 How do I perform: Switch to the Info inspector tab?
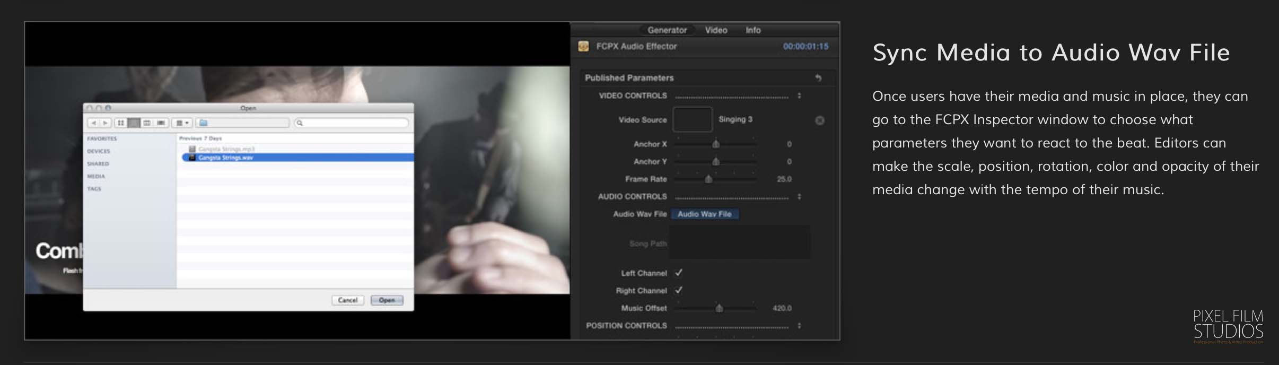tap(753, 30)
